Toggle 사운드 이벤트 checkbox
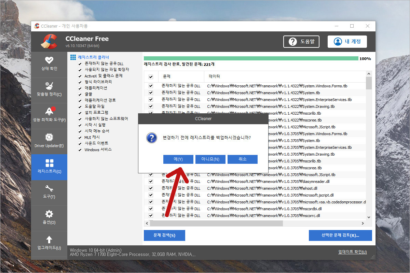This screenshot has width=410, height=273. pos(80,143)
